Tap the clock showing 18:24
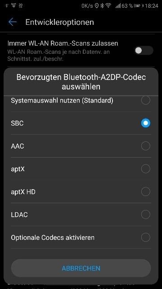162x289 pixels. [x=152, y=6]
